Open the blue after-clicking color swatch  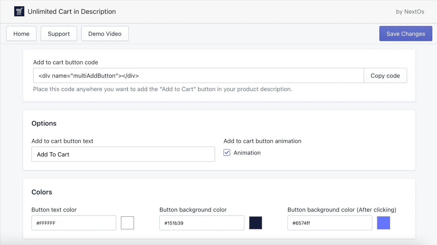383,223
